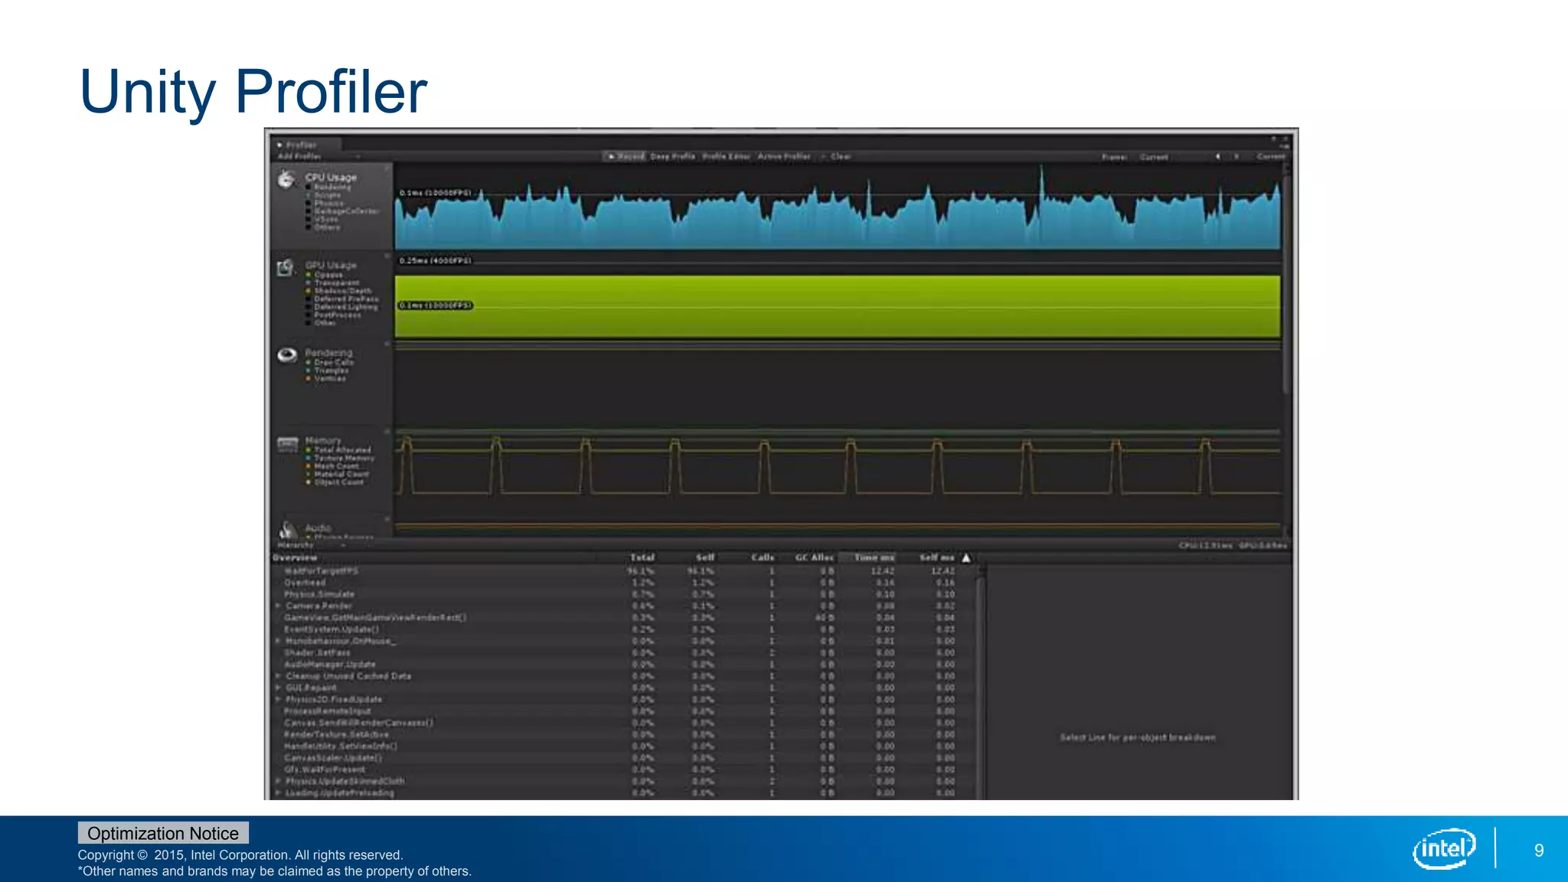Select the Audio module speaker icon
Screen dimensions: 1568x882
pyautogui.click(x=287, y=530)
